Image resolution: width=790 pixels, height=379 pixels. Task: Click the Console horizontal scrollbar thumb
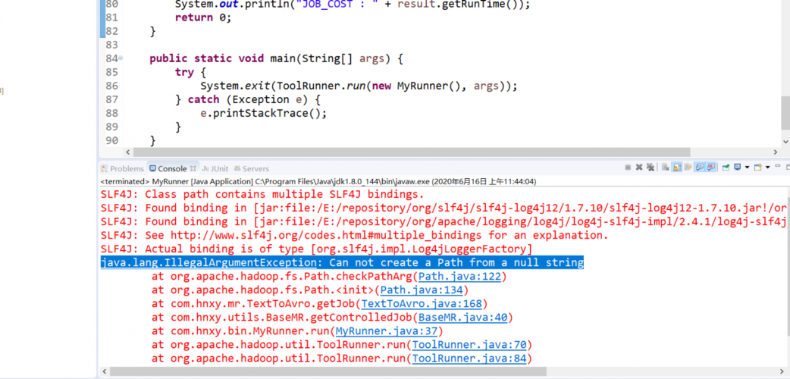point(328,371)
